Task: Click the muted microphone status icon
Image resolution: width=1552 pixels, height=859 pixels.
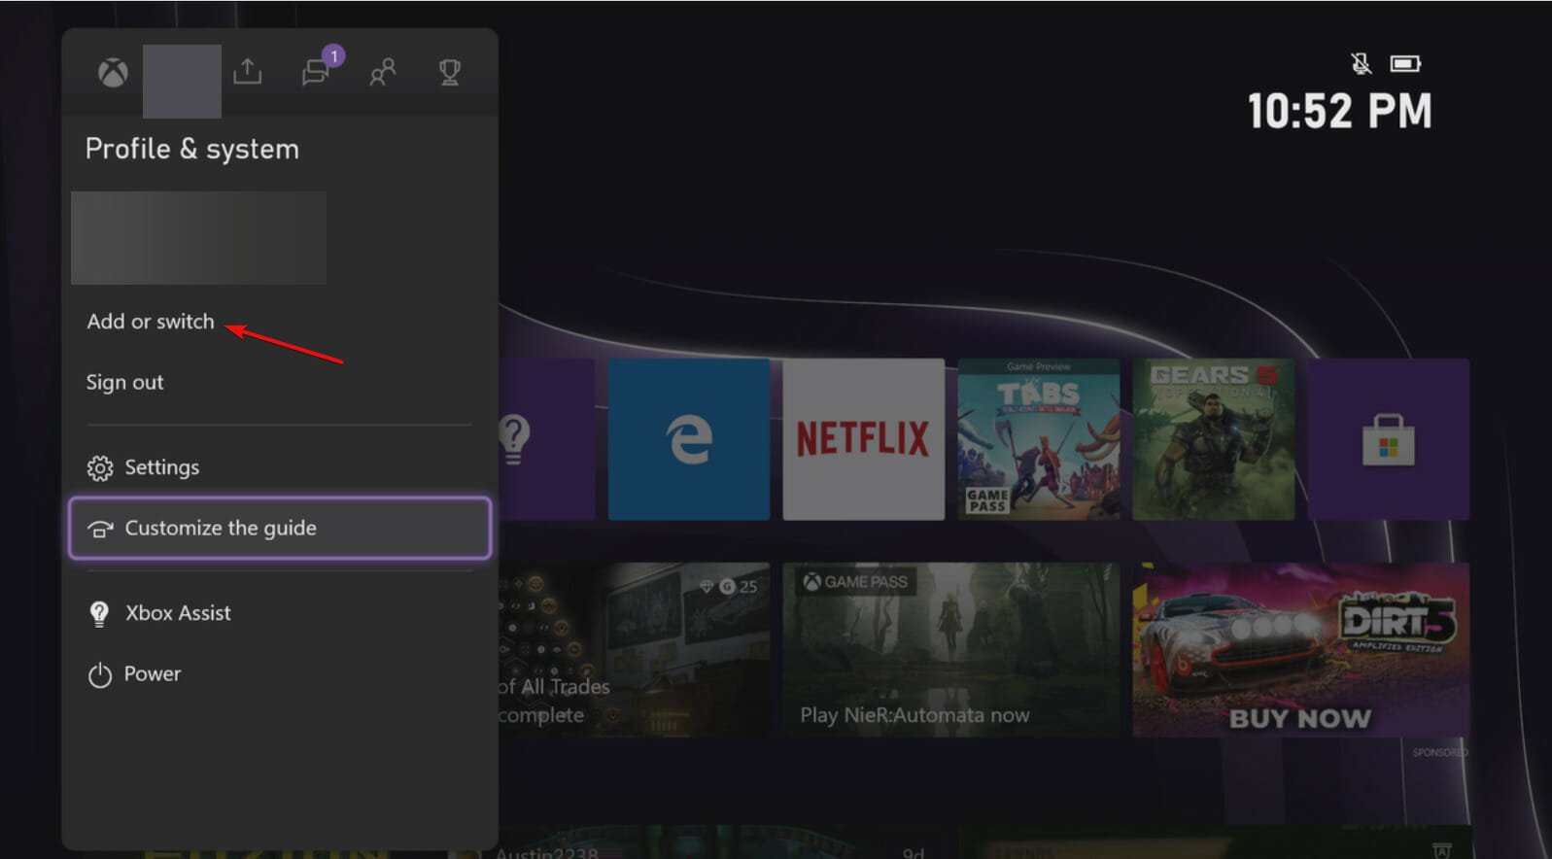Action: coord(1362,64)
